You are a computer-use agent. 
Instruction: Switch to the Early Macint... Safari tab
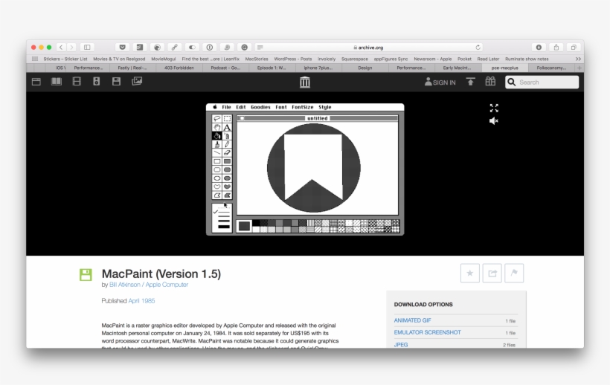[x=458, y=68]
